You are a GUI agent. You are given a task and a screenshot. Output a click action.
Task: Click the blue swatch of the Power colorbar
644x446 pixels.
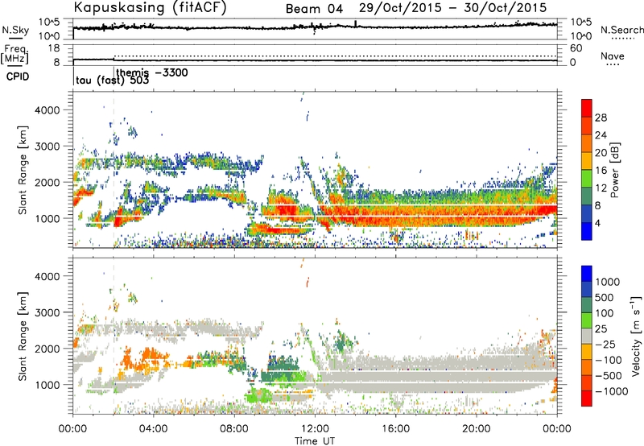(x=587, y=231)
